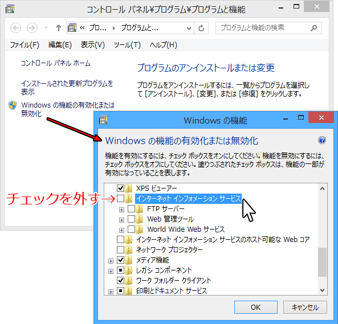The width and height of the screenshot is (338, 324).
Task: Check ホスト可能な Web コア checkbox
Action: click(120, 239)
